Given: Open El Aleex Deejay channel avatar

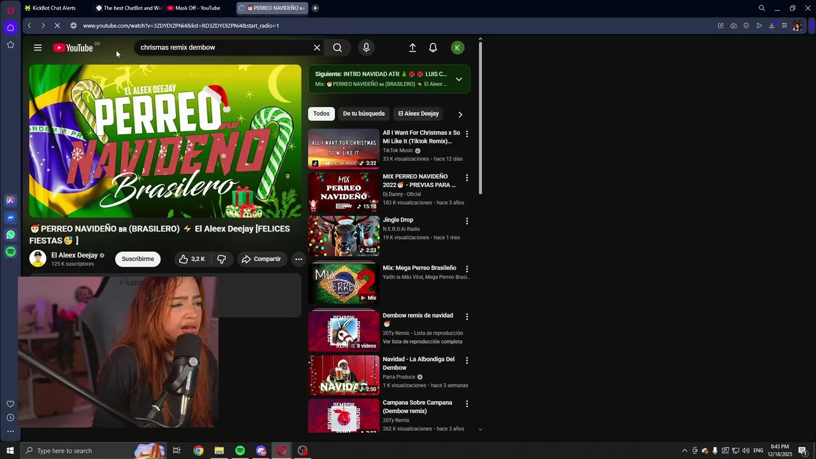Looking at the screenshot, I should 38,259.
